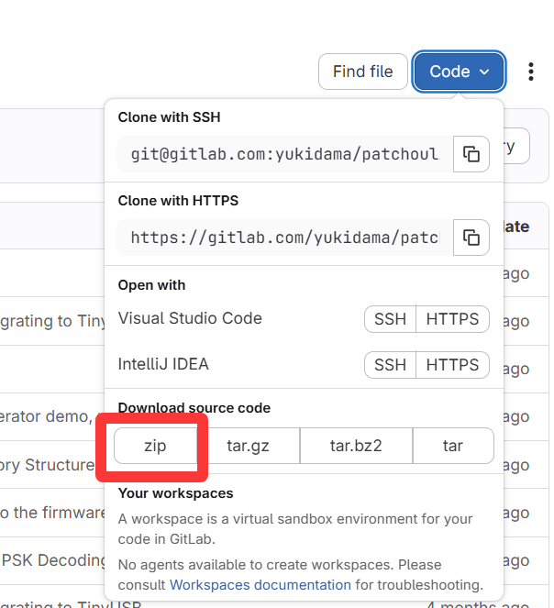
Task: Copy the SSH clone URL
Action: click(471, 154)
